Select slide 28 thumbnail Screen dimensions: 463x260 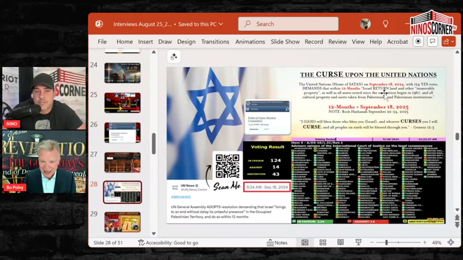122,192
